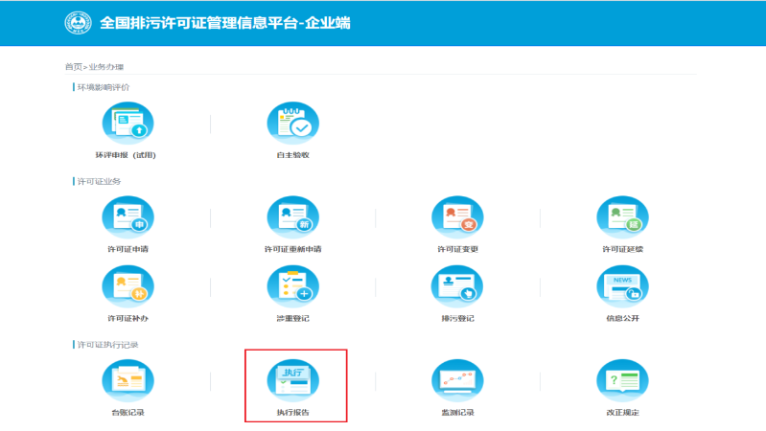Screen dimensions: 766x431
Task: Go to 首页 via breadcrumb link
Action: [73, 67]
